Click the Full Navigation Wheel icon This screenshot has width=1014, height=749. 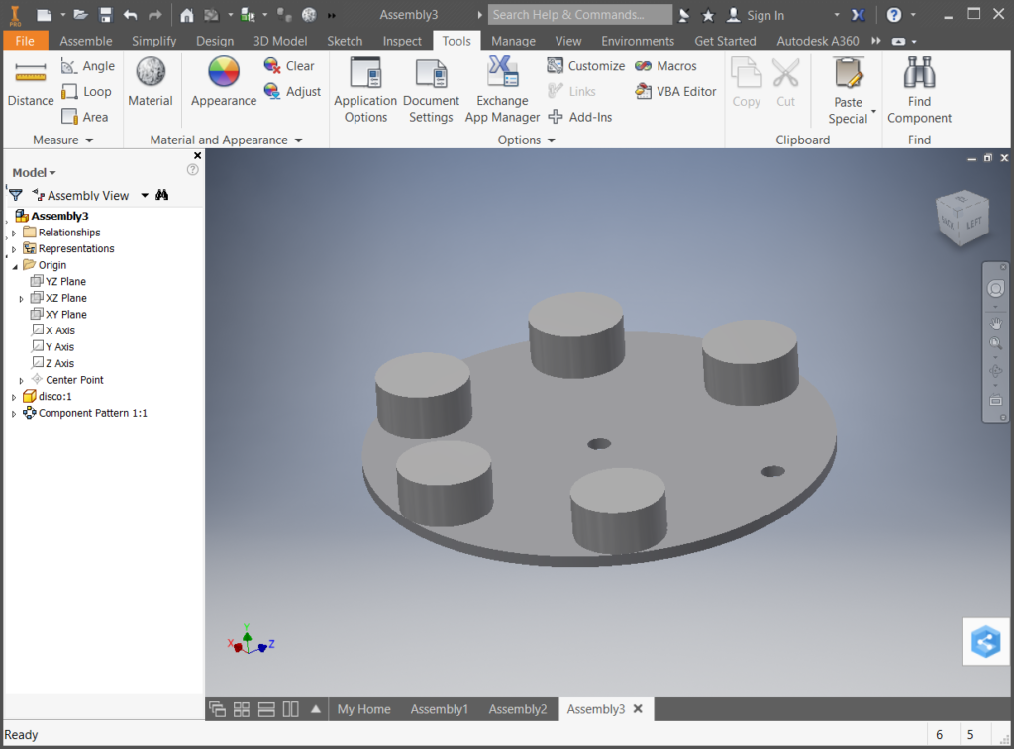pos(996,288)
